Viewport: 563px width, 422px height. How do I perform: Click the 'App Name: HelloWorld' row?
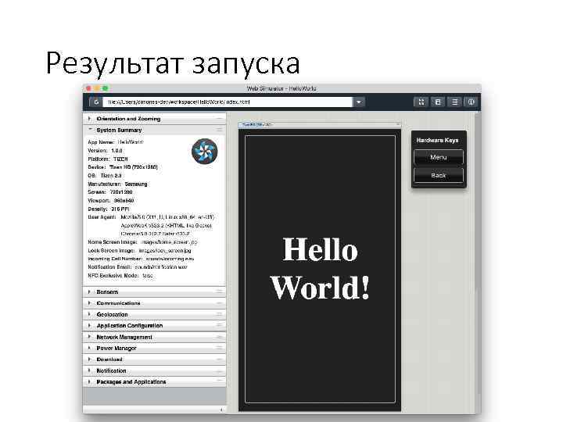[x=115, y=142]
